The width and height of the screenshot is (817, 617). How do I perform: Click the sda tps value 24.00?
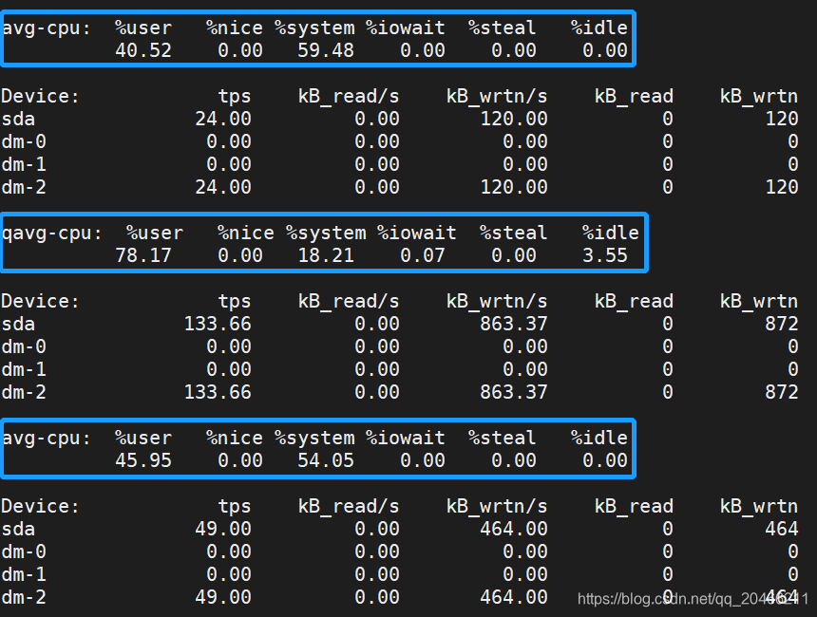(223, 120)
